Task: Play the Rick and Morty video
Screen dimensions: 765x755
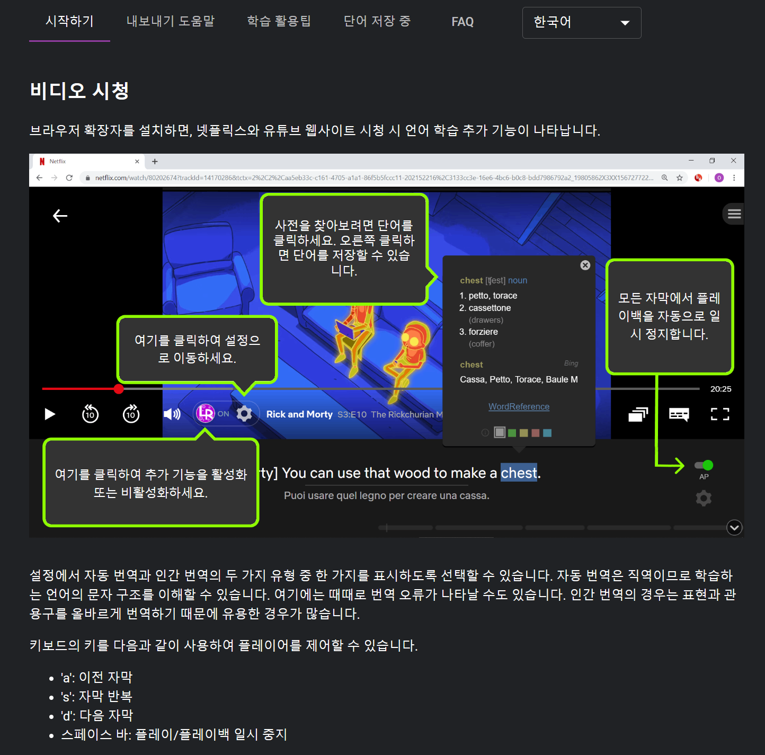Action: tap(50, 414)
